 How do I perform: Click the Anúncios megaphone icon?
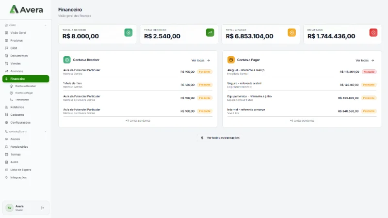[6, 71]
